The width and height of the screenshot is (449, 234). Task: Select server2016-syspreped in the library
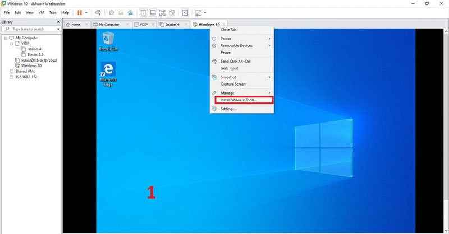[x=39, y=60]
